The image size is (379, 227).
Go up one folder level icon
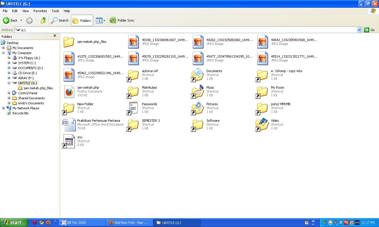[x=44, y=20]
